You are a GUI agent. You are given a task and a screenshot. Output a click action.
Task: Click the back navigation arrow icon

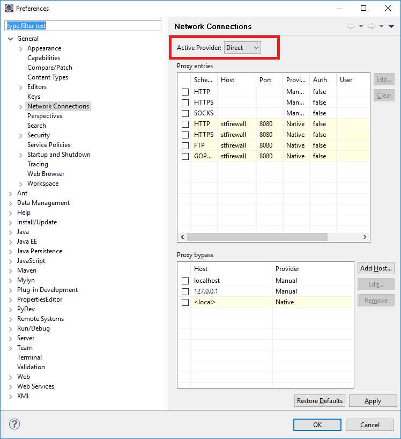coord(351,26)
